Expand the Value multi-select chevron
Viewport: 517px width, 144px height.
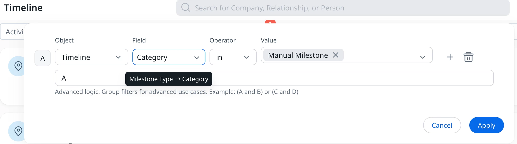(422, 57)
